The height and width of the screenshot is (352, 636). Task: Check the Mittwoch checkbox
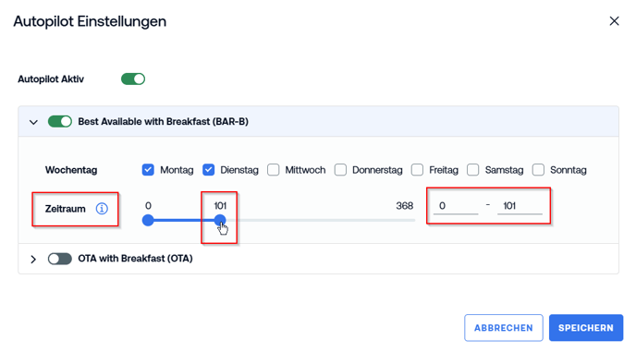pos(274,169)
